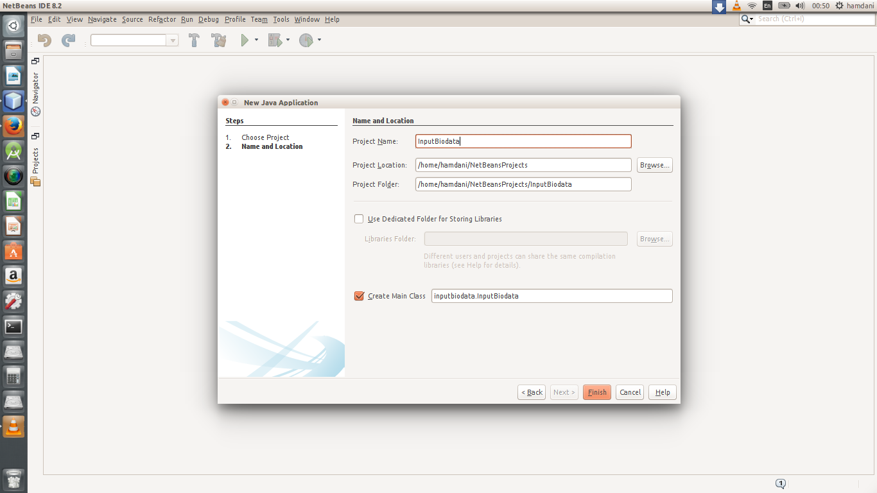Launch the image viewer from the dock
The height and width of the screenshot is (493, 877).
pyautogui.click(x=13, y=76)
